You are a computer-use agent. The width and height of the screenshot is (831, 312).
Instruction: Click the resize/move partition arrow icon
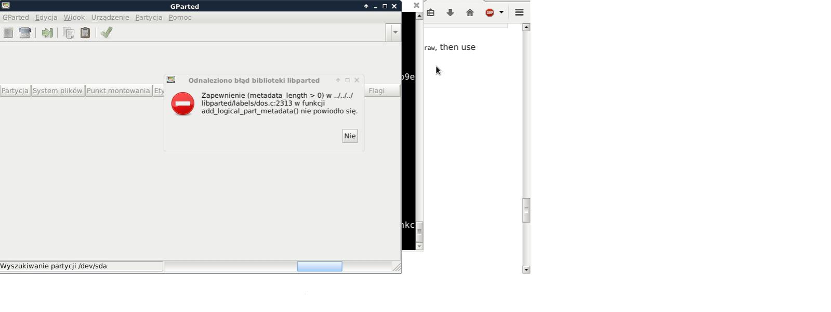click(47, 33)
